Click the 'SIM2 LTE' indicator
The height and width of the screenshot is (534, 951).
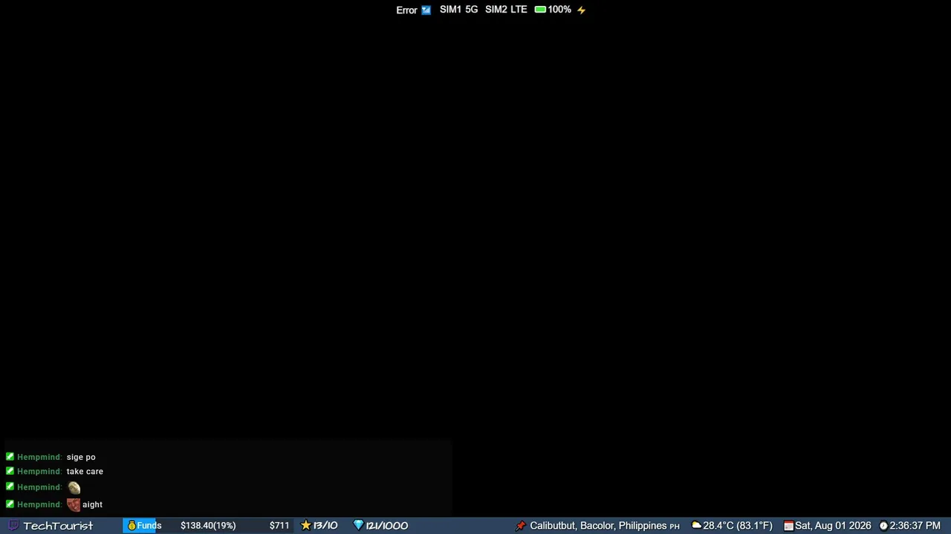(506, 10)
